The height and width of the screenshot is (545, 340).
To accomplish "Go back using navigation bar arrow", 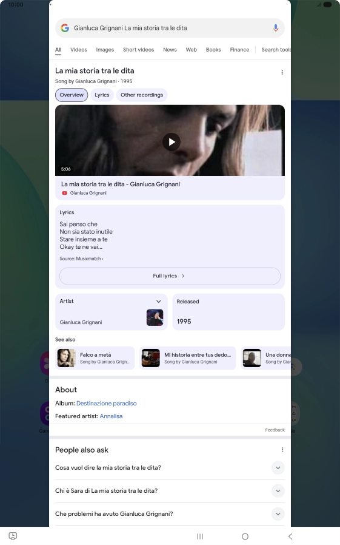I will pos(290,536).
